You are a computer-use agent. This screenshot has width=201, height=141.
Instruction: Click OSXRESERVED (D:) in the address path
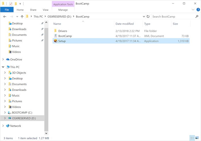tap(59, 17)
